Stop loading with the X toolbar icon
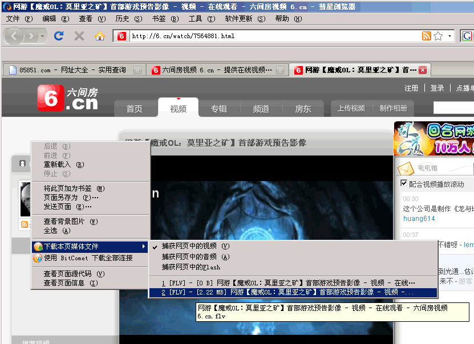This screenshot has height=344, width=474. pyautogui.click(x=79, y=36)
